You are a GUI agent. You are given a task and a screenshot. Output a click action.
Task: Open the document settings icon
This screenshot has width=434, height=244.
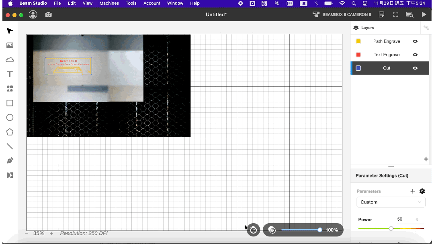click(381, 14)
